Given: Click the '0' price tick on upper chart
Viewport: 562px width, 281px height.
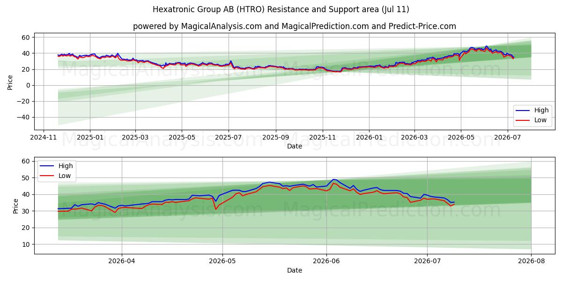Looking at the screenshot, I should point(29,85).
